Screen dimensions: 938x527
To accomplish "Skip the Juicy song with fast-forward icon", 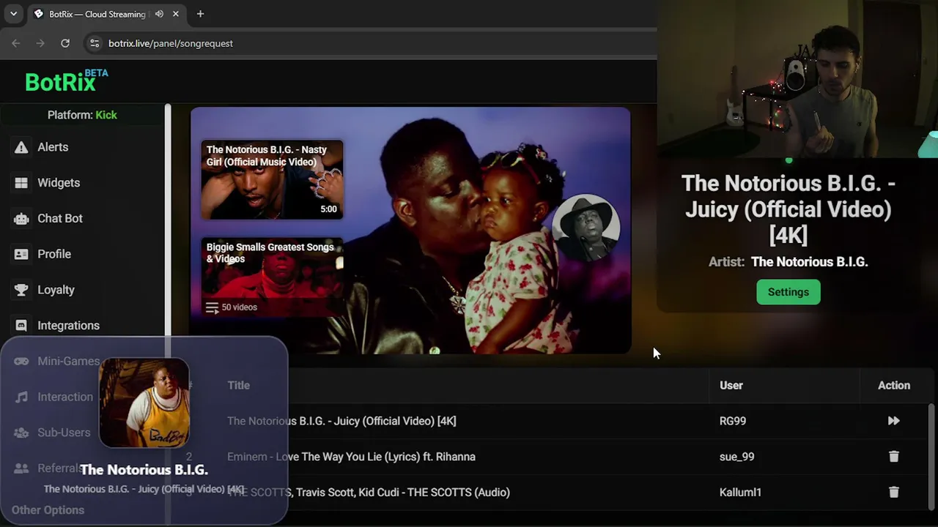I will coord(893,421).
